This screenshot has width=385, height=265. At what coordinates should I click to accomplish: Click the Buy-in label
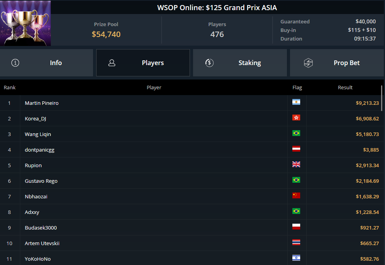point(288,30)
